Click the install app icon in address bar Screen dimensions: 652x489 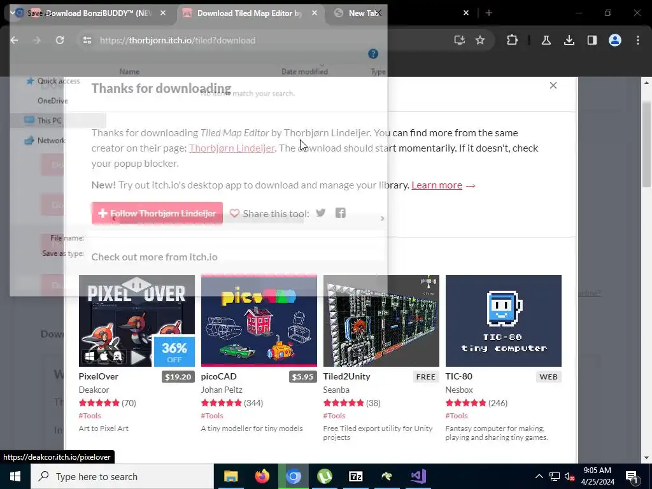coord(460,40)
